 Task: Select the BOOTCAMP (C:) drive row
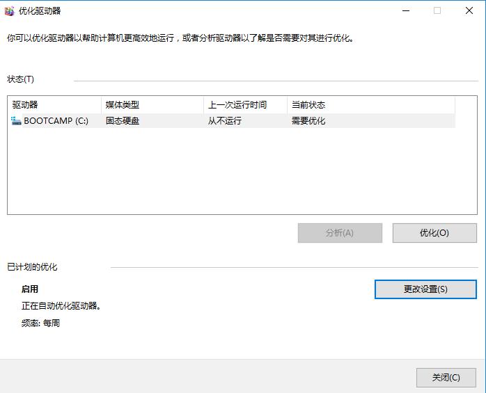click(x=232, y=121)
